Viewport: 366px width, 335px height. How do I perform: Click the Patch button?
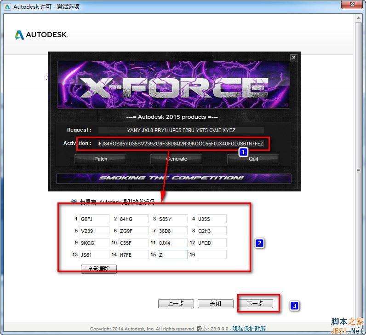[x=101, y=159]
